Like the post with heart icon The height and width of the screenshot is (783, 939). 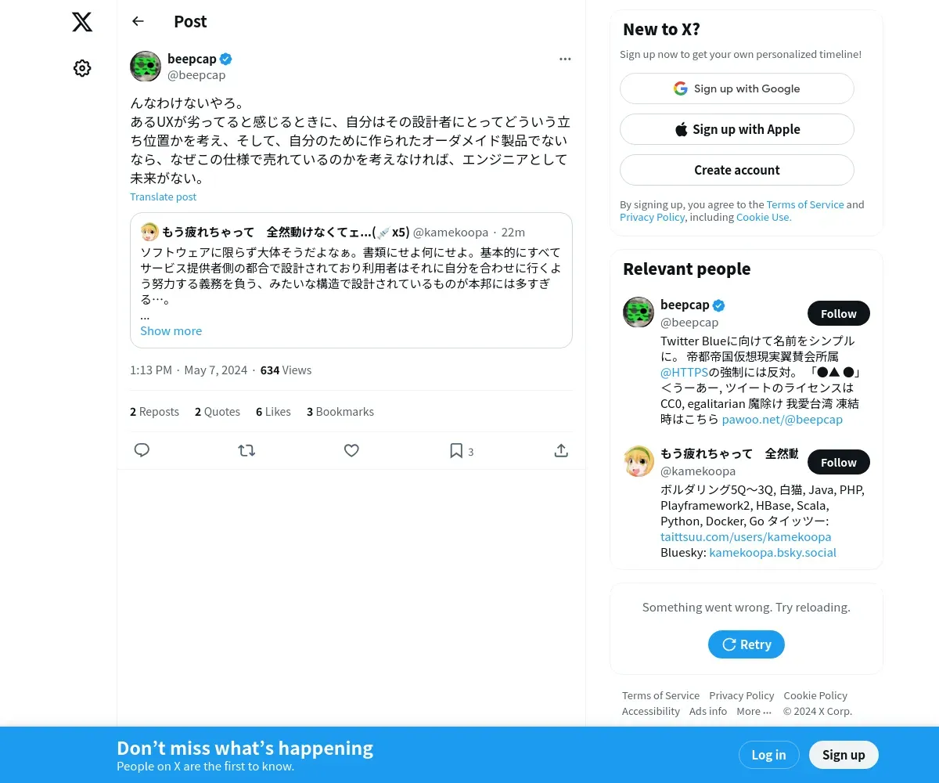(x=351, y=450)
